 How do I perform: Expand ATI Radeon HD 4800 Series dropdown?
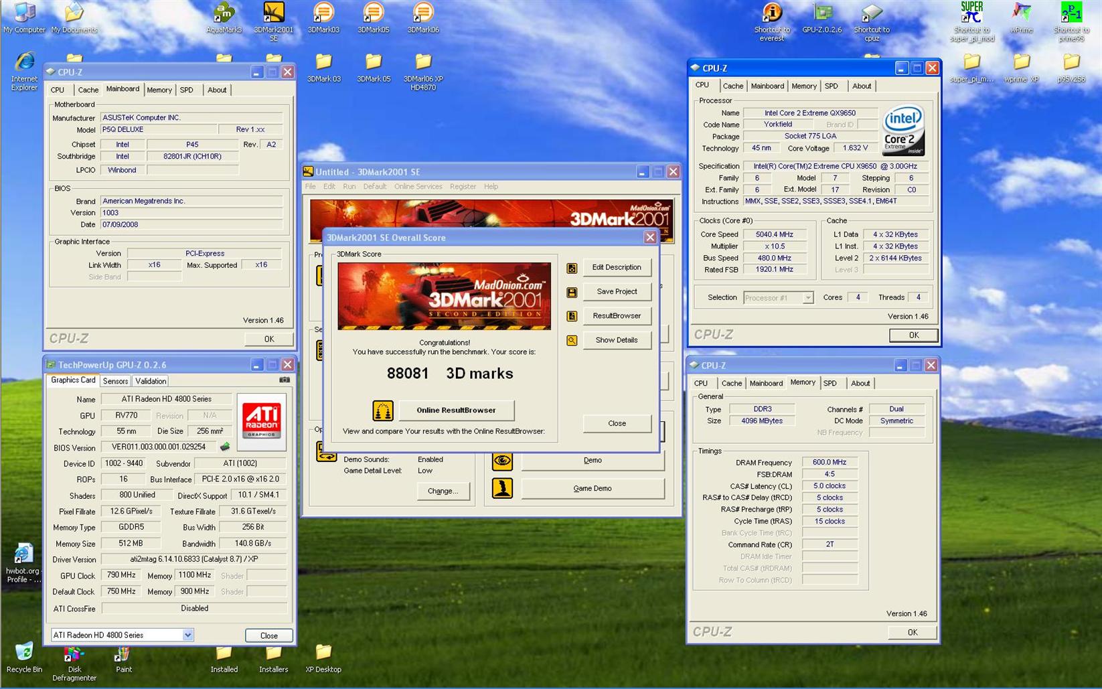coord(187,635)
